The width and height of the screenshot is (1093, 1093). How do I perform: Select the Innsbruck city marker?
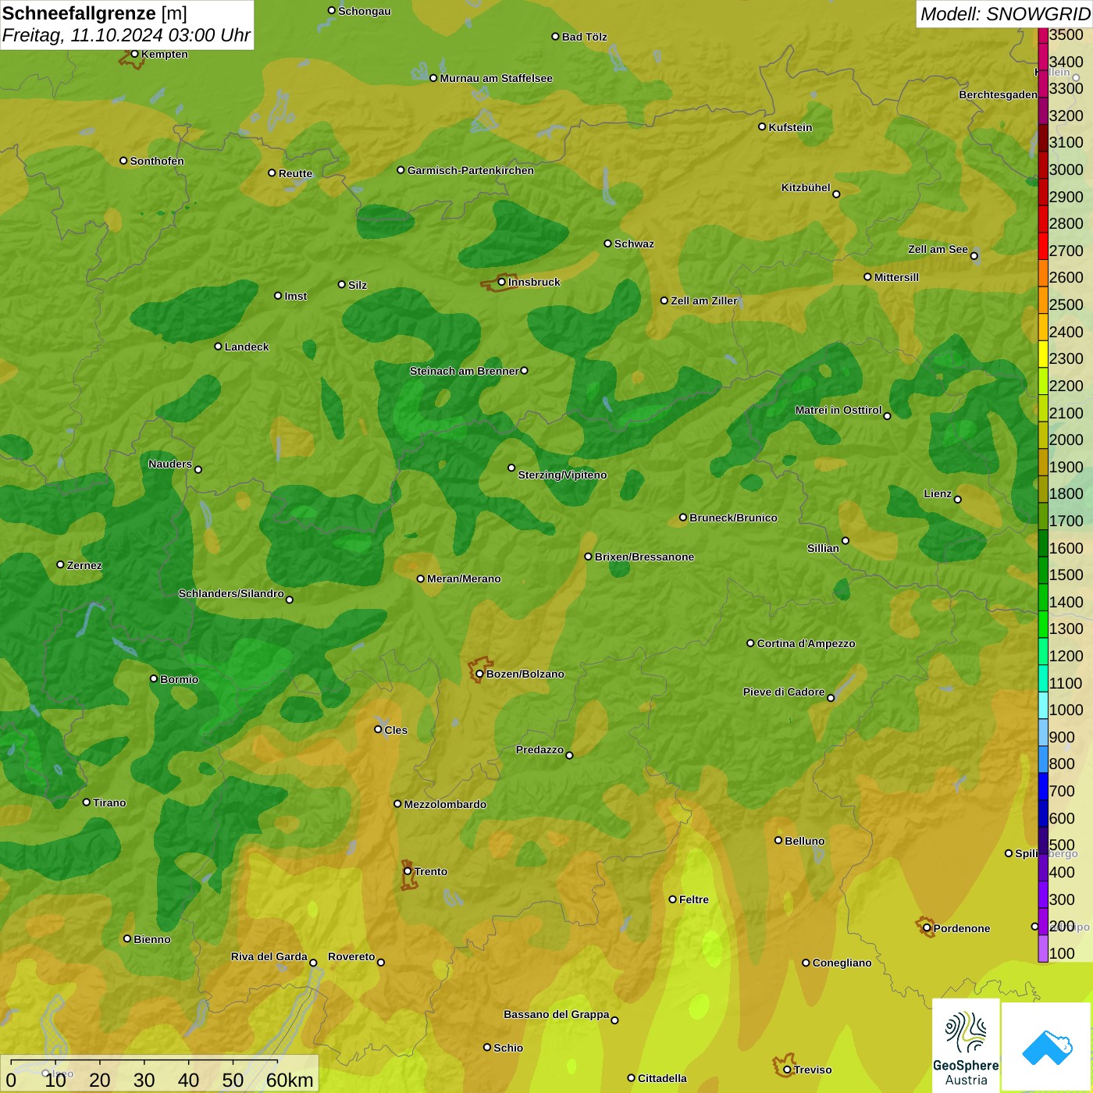click(x=502, y=282)
